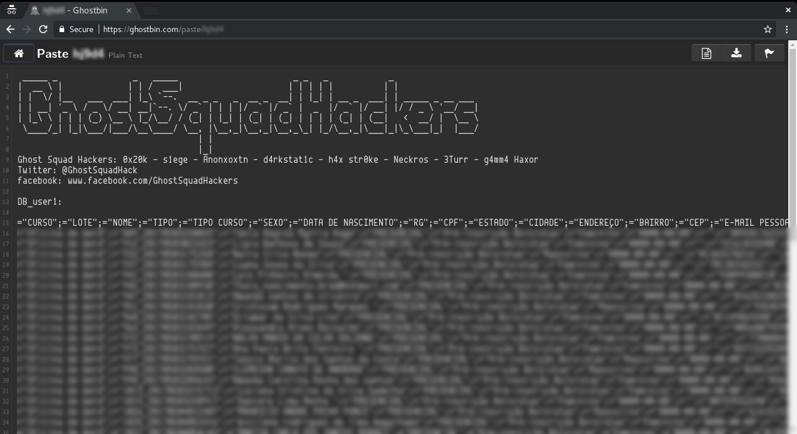Report paste with the flag icon

coord(769,54)
